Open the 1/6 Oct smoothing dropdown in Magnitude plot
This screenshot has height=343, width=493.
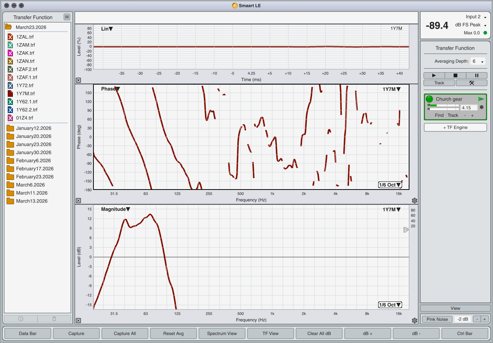(390, 305)
